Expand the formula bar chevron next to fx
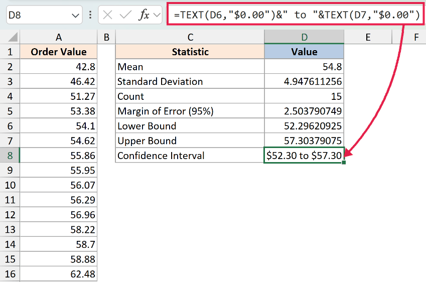The image size is (426, 282). coord(157,15)
